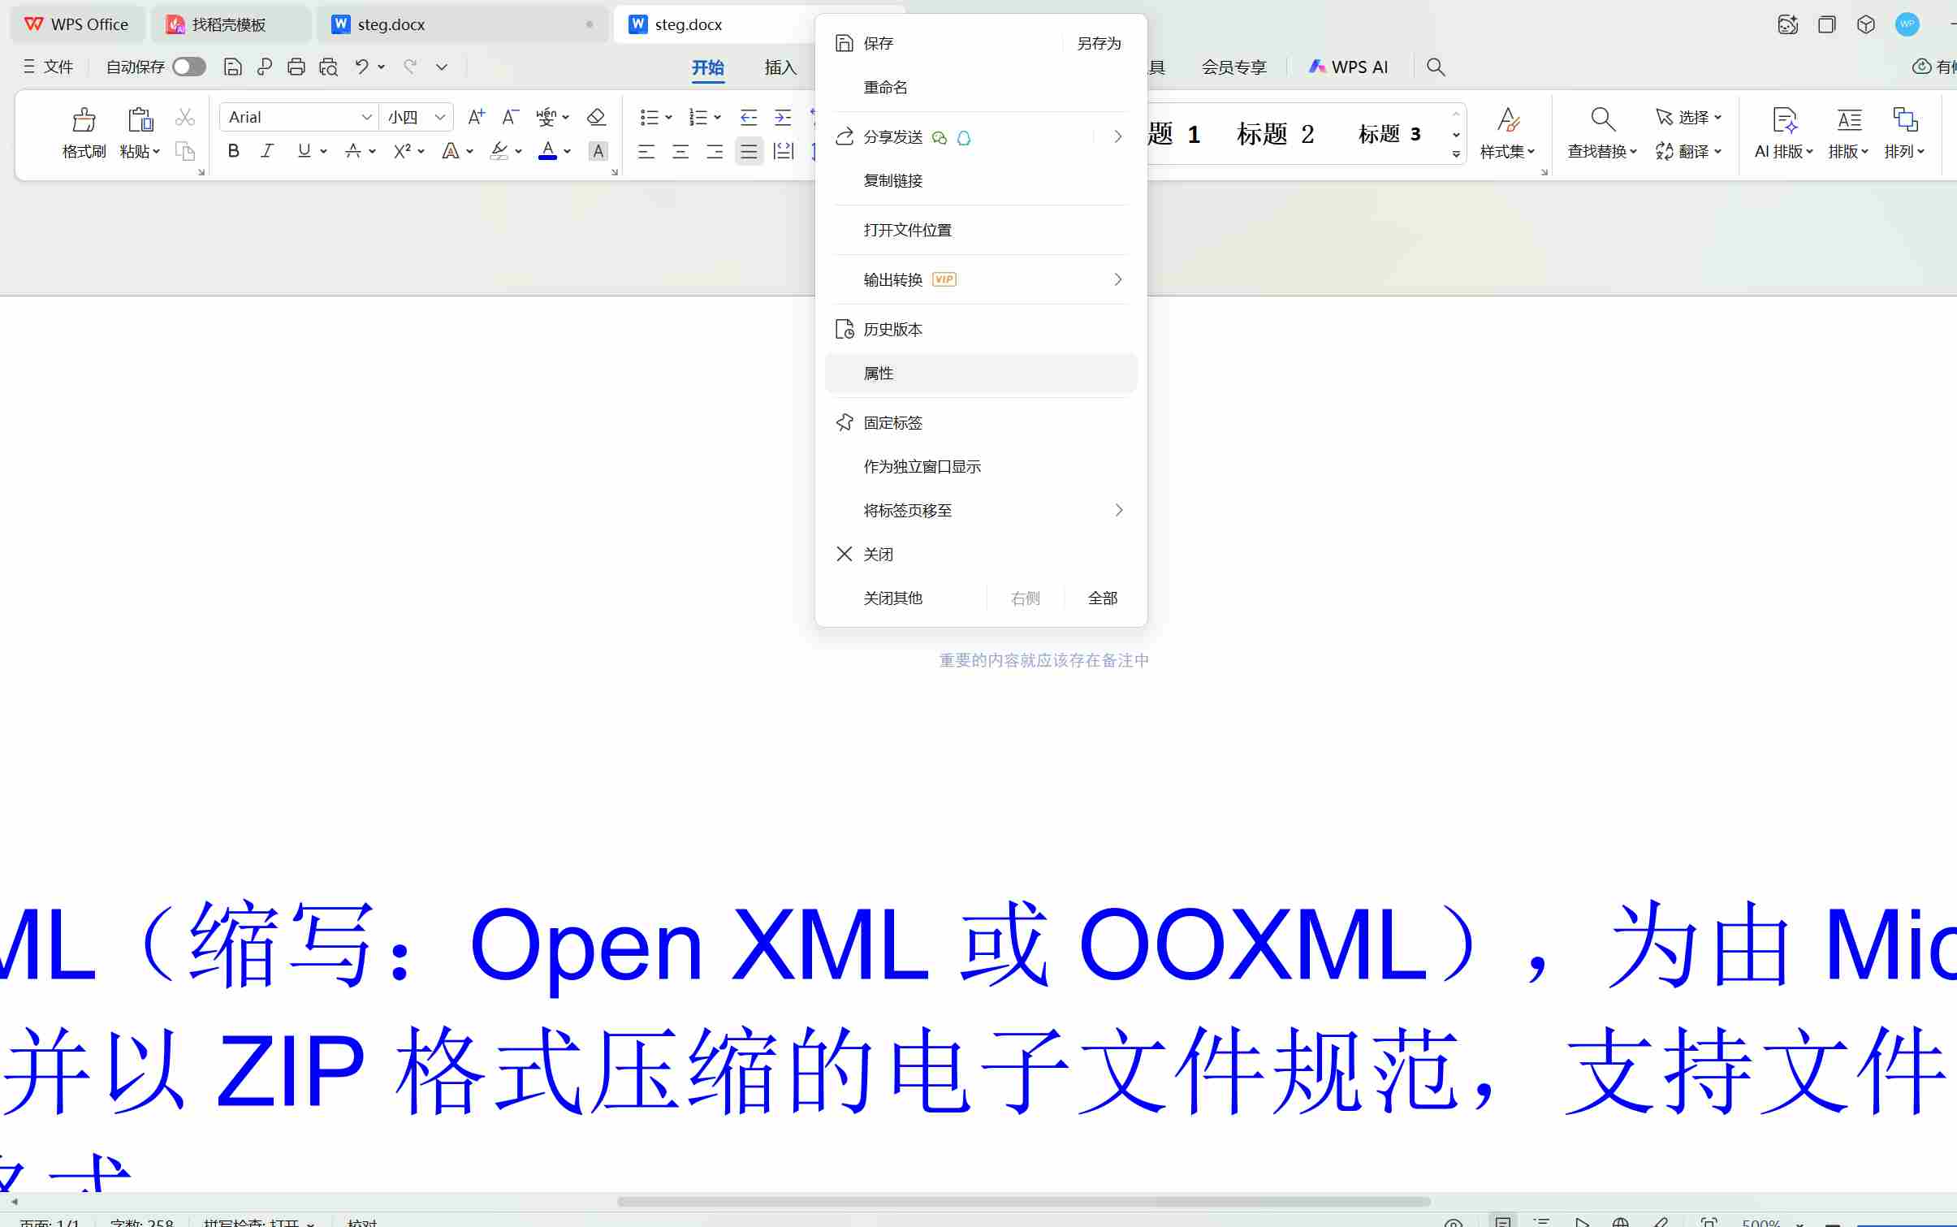Toggle pin tab (固定标签) option
Viewport: 1957px width, 1227px height.
click(892, 423)
